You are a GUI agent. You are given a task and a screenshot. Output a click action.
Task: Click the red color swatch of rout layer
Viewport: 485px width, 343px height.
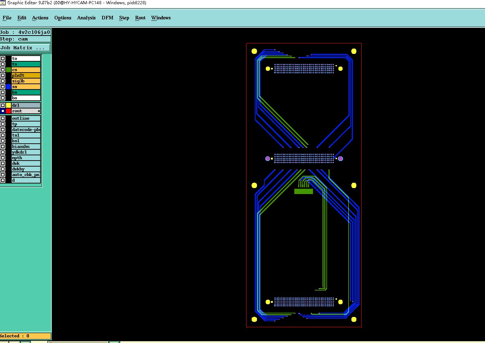click(x=8, y=111)
